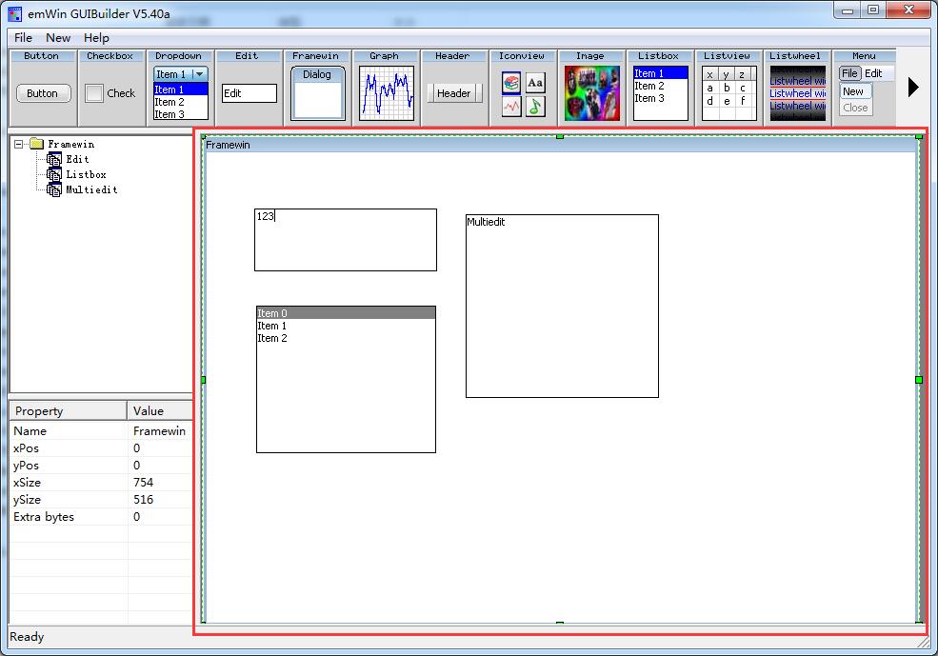Click the ySize property label
The width and height of the screenshot is (938, 656).
[x=27, y=499]
